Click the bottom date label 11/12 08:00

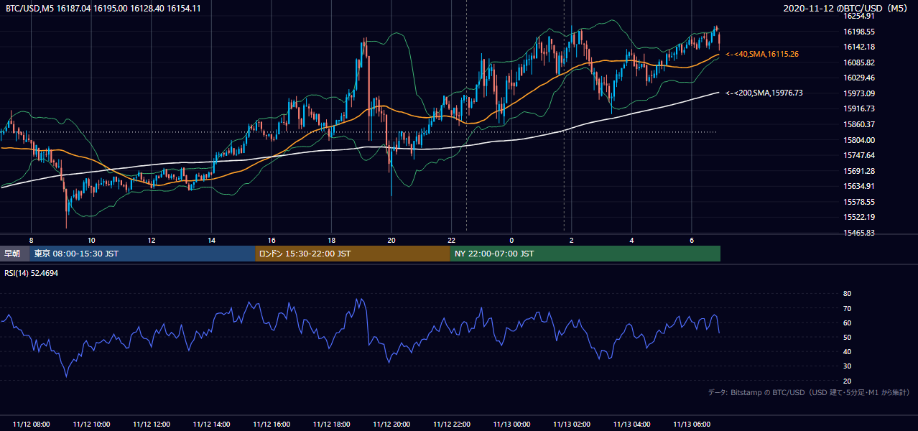(x=31, y=425)
